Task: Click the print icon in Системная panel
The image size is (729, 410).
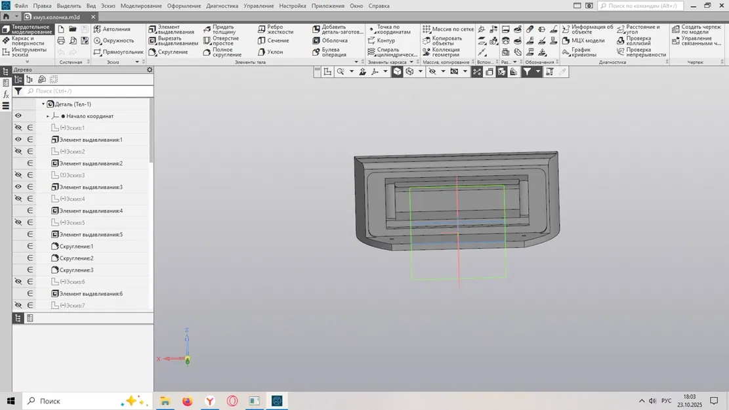Action: click(x=61, y=41)
